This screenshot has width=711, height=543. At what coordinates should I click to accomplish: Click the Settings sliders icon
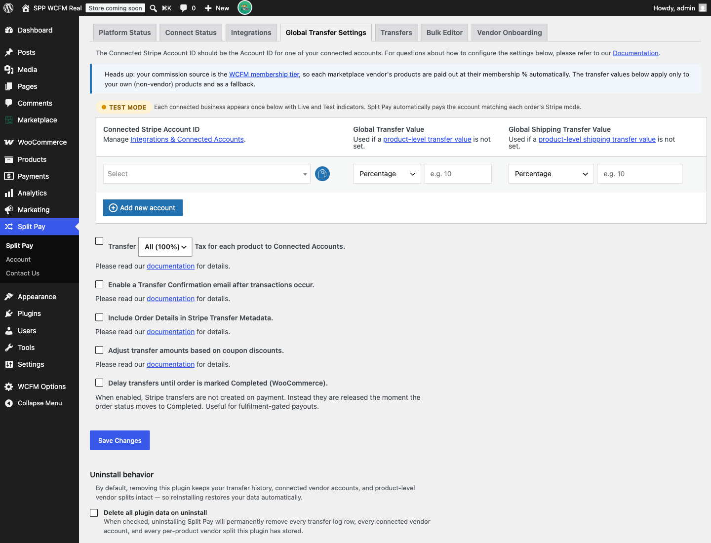(x=9, y=364)
